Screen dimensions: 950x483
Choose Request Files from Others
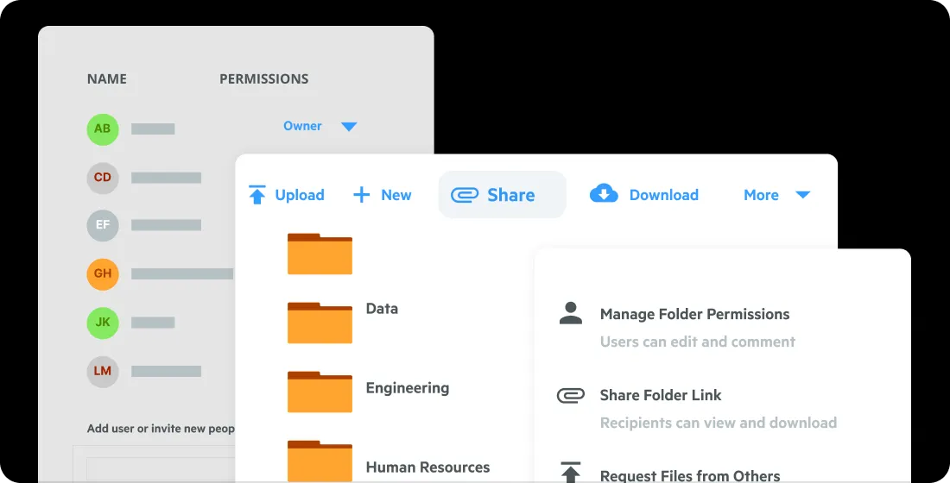tap(689, 476)
